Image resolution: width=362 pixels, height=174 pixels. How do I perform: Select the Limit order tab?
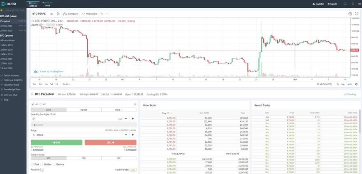click(x=49, y=110)
